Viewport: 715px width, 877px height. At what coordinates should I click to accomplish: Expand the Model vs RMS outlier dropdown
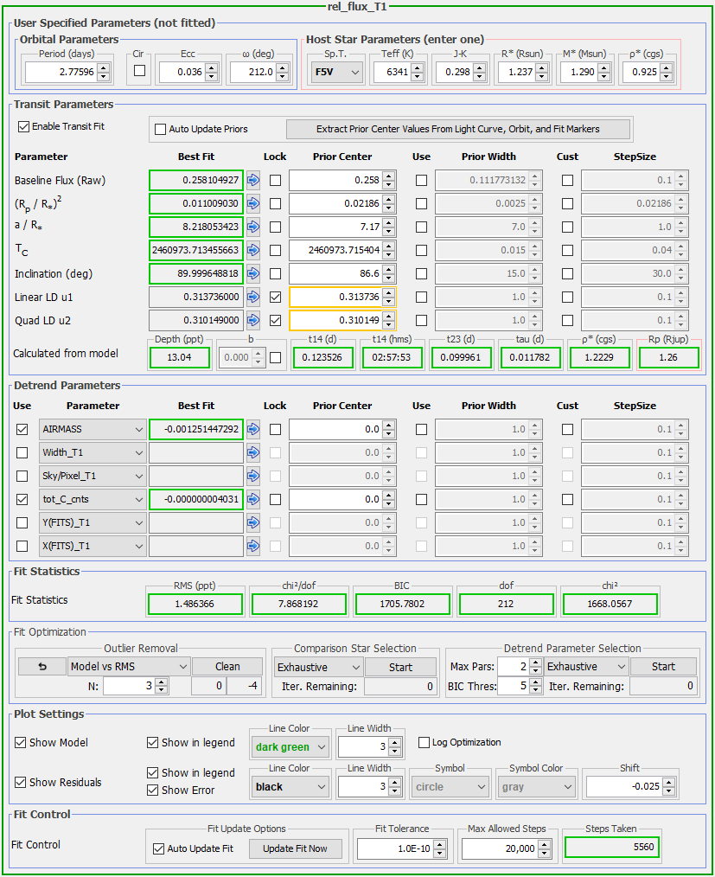pos(128,667)
